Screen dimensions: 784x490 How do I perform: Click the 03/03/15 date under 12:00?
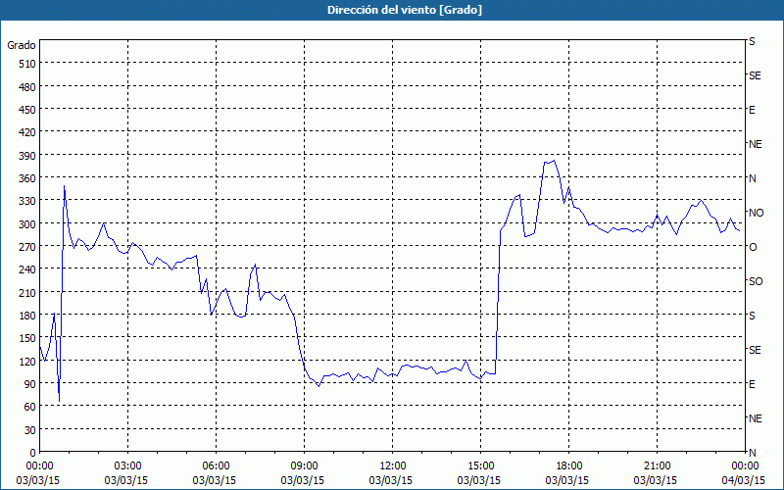[390, 480]
